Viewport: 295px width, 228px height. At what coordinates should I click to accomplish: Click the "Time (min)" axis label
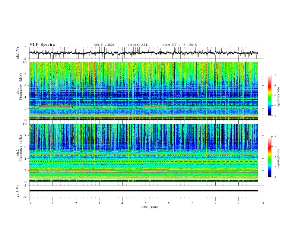pyautogui.click(x=149, y=207)
